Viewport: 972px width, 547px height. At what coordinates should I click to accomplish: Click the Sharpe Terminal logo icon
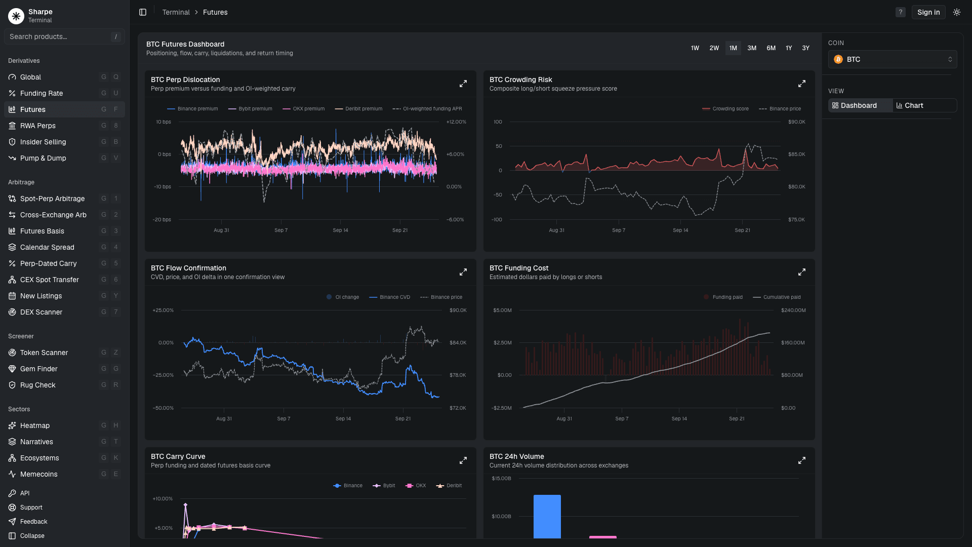click(x=16, y=16)
